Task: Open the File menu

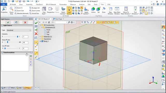Action: click(4, 4)
